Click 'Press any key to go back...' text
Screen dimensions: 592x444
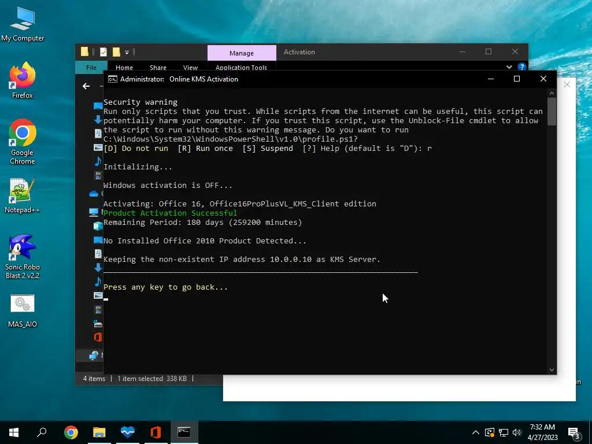(166, 287)
